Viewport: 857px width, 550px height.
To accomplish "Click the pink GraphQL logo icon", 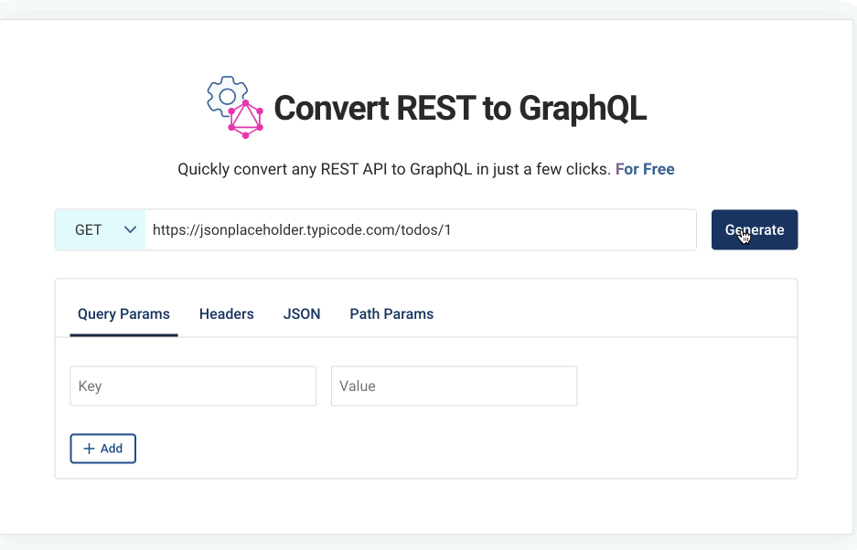I will point(245,119).
